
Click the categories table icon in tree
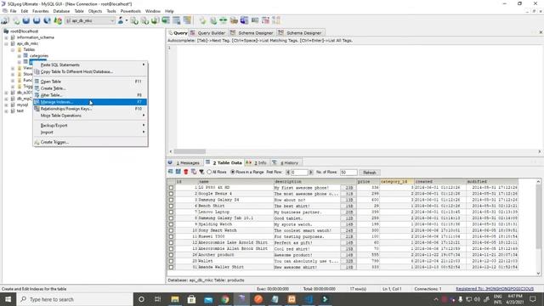click(25, 55)
